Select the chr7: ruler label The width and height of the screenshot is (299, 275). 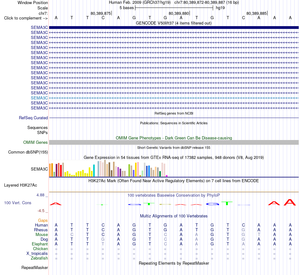coord(43,13)
